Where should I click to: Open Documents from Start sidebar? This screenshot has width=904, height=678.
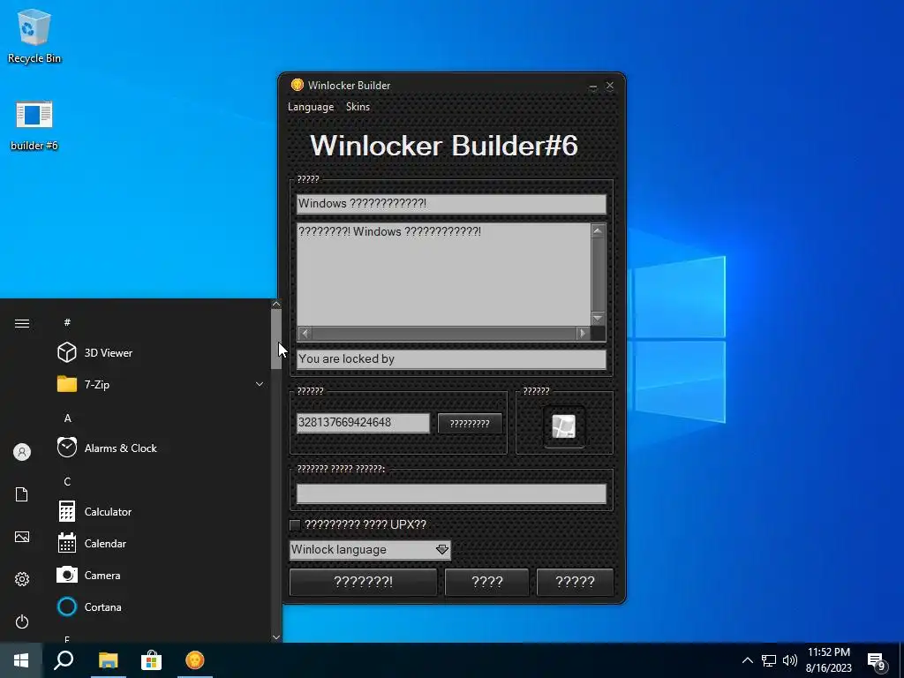pyautogui.click(x=22, y=494)
